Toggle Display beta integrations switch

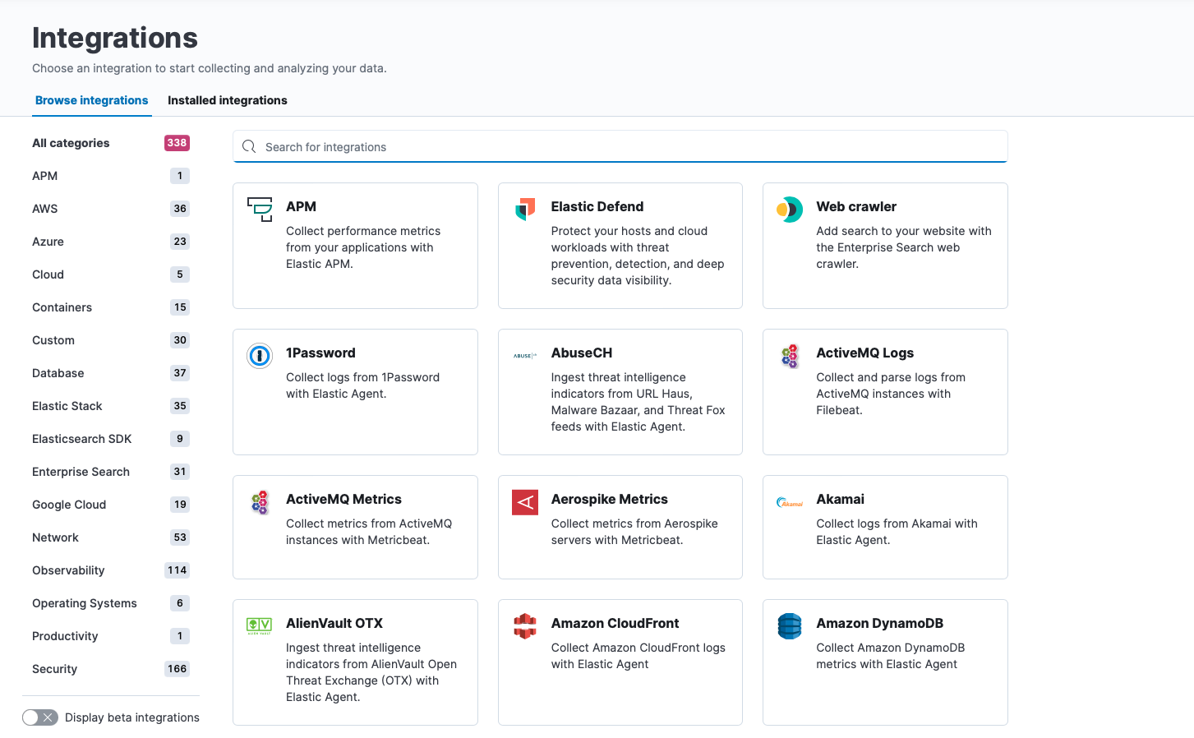(40, 717)
